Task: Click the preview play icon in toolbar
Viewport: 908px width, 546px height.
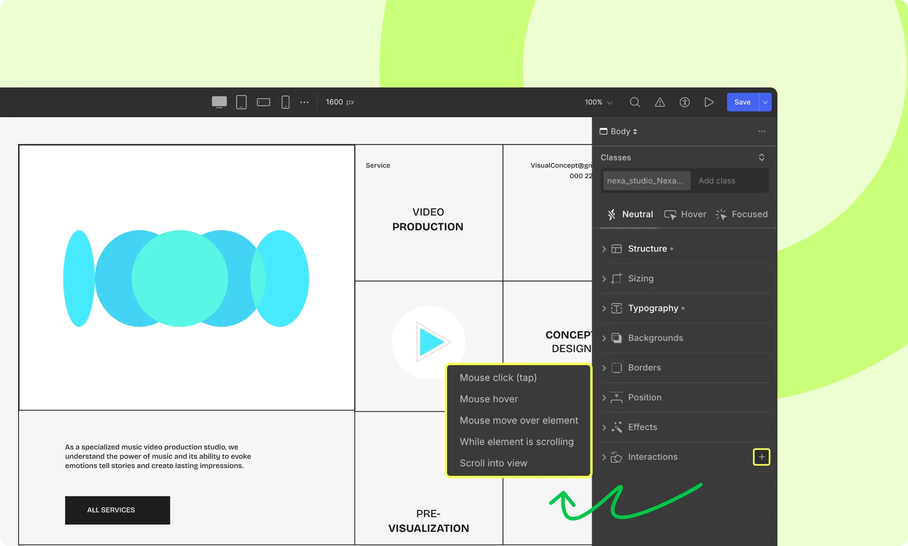Action: pyautogui.click(x=709, y=102)
